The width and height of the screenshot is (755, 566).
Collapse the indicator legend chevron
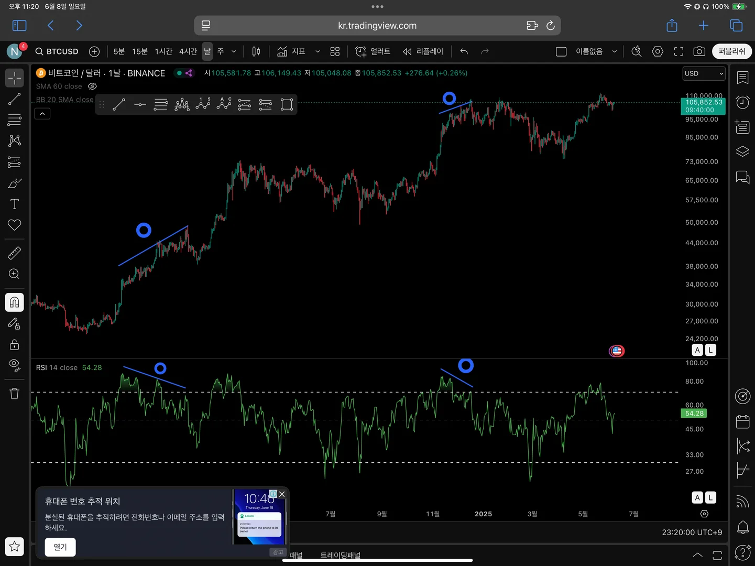42,114
